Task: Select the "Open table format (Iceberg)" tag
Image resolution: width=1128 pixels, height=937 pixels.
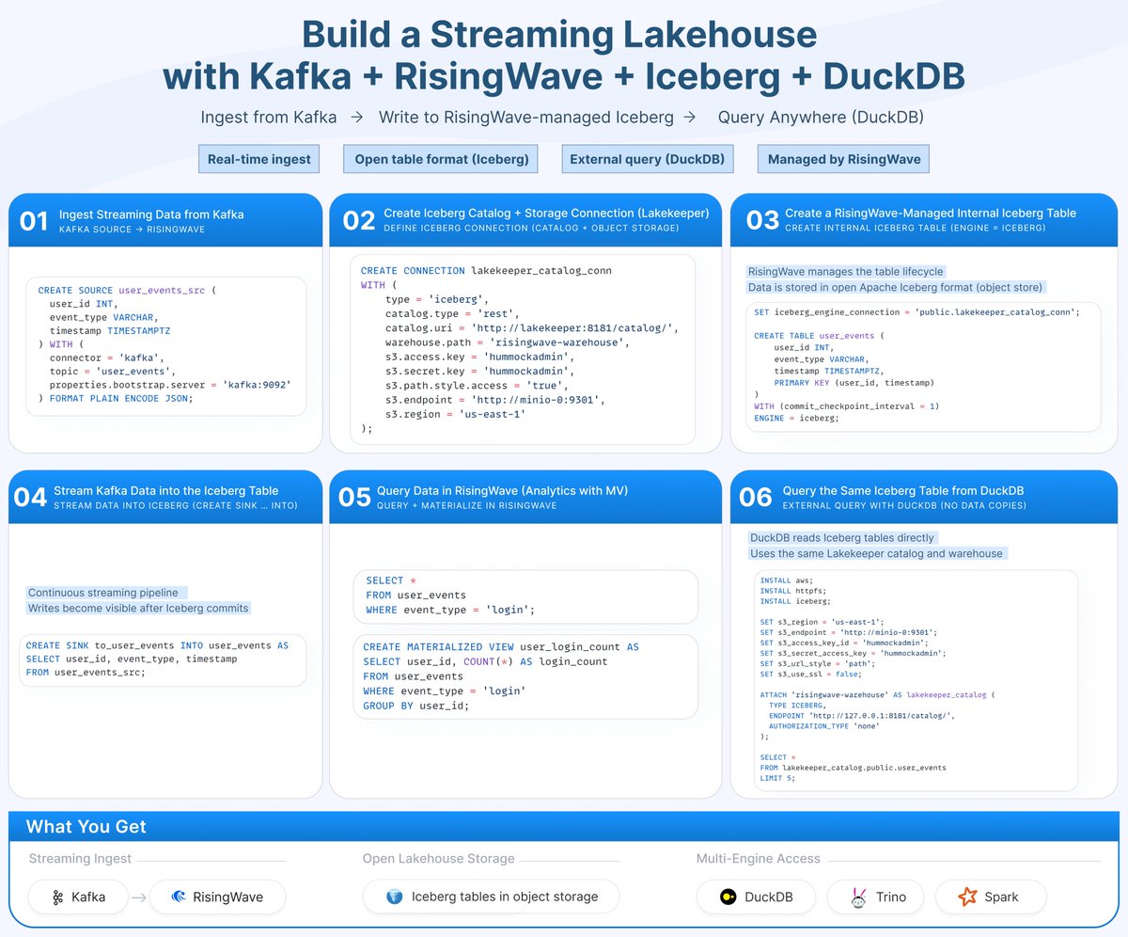Action: tap(441, 159)
